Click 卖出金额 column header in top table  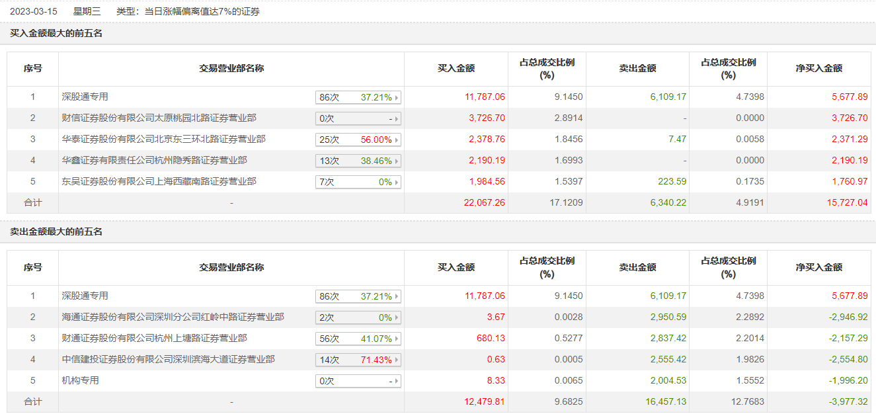tap(637, 68)
